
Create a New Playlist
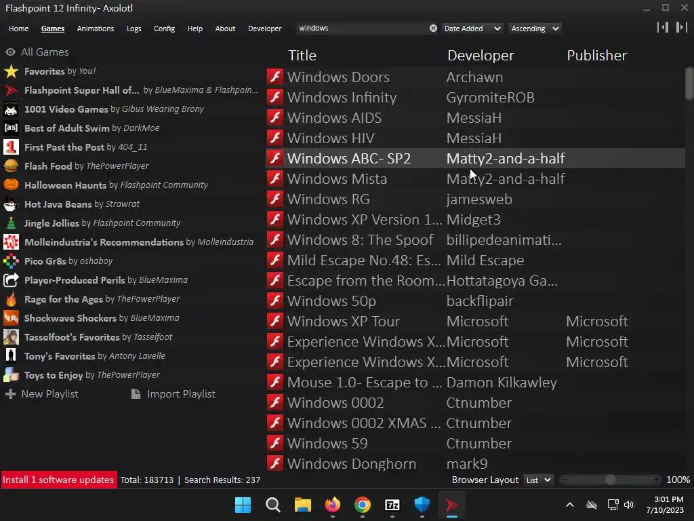(x=41, y=394)
